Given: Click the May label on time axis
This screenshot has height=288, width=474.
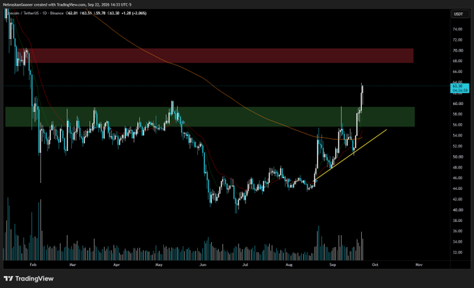Looking at the screenshot, I should point(159,265).
